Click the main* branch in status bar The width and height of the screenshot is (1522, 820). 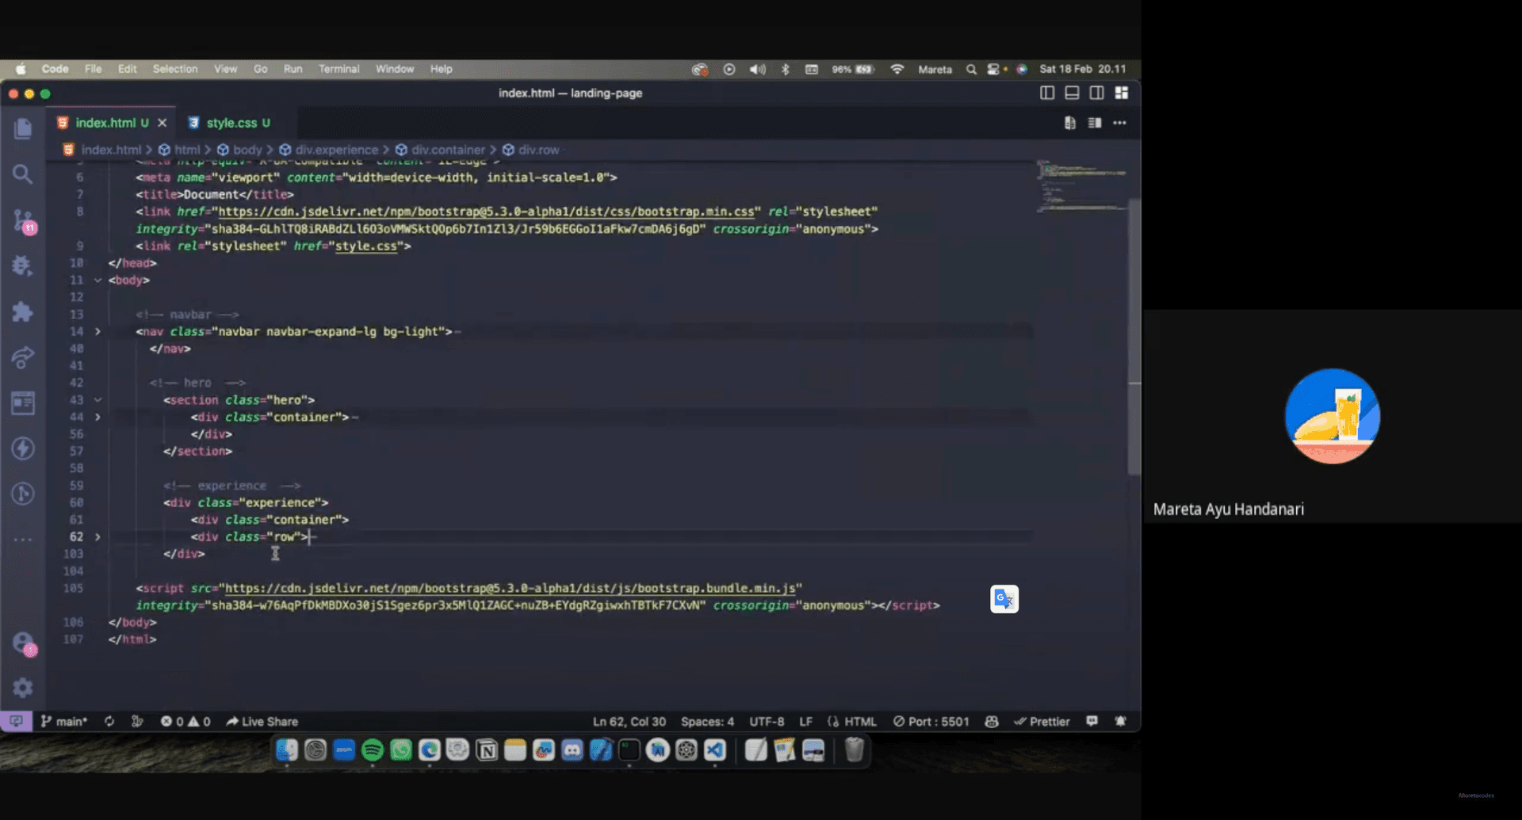(64, 722)
